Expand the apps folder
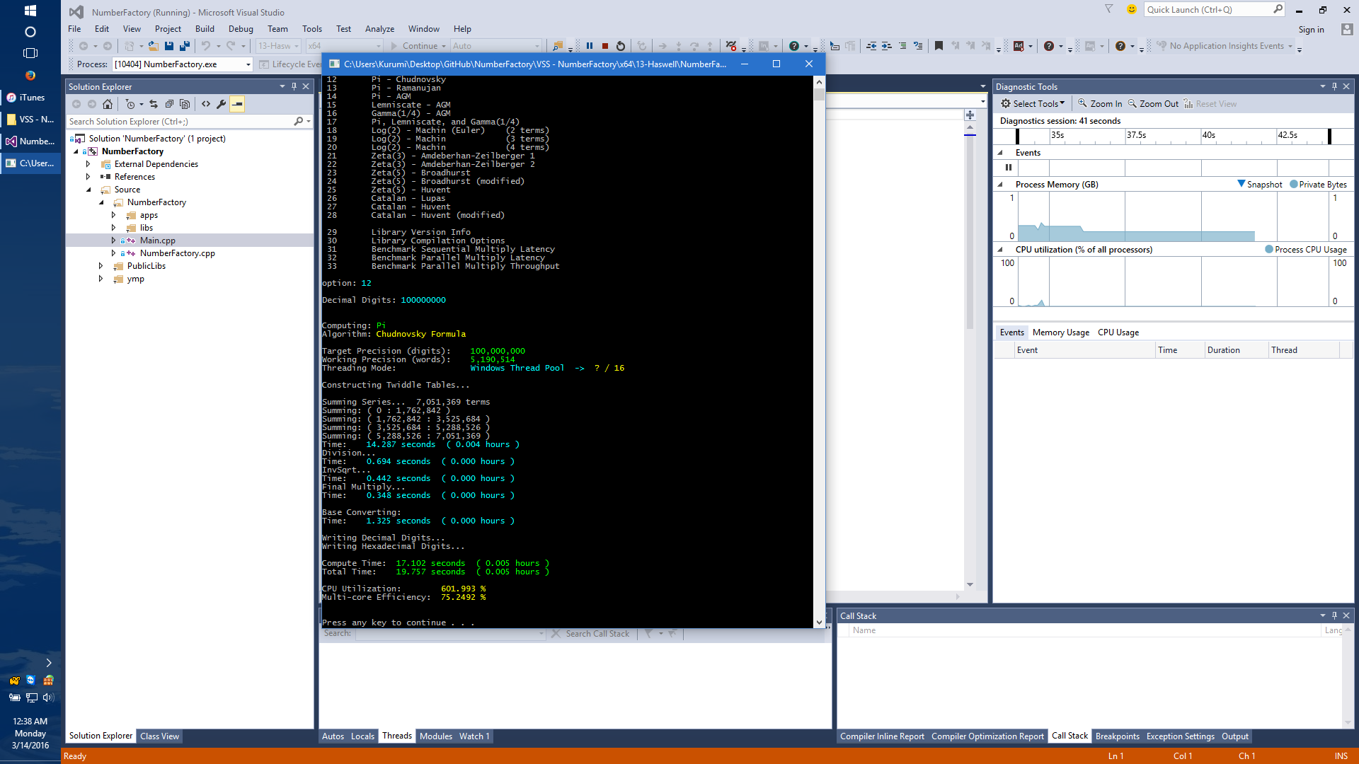The height and width of the screenshot is (764, 1359). click(x=114, y=215)
